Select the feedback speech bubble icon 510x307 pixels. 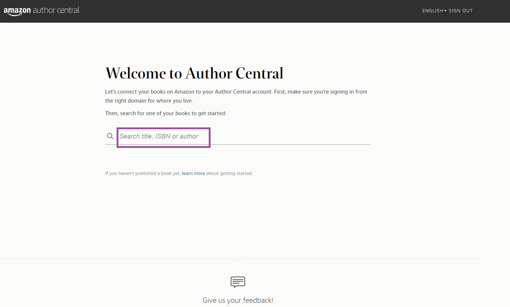pos(238,282)
